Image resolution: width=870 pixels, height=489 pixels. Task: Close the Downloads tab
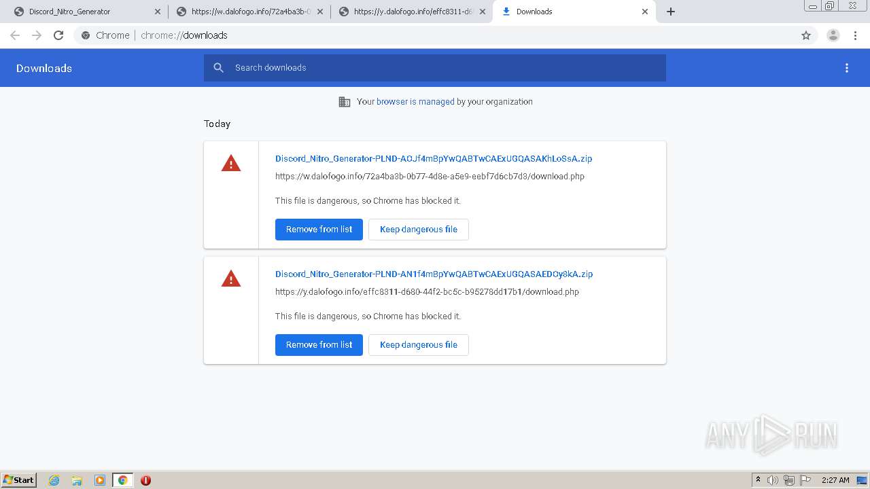tap(645, 12)
